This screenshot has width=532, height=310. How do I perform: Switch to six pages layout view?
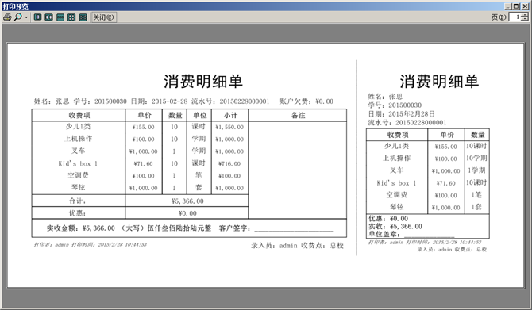point(83,17)
